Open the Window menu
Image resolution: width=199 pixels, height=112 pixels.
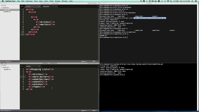[x=65, y=1]
